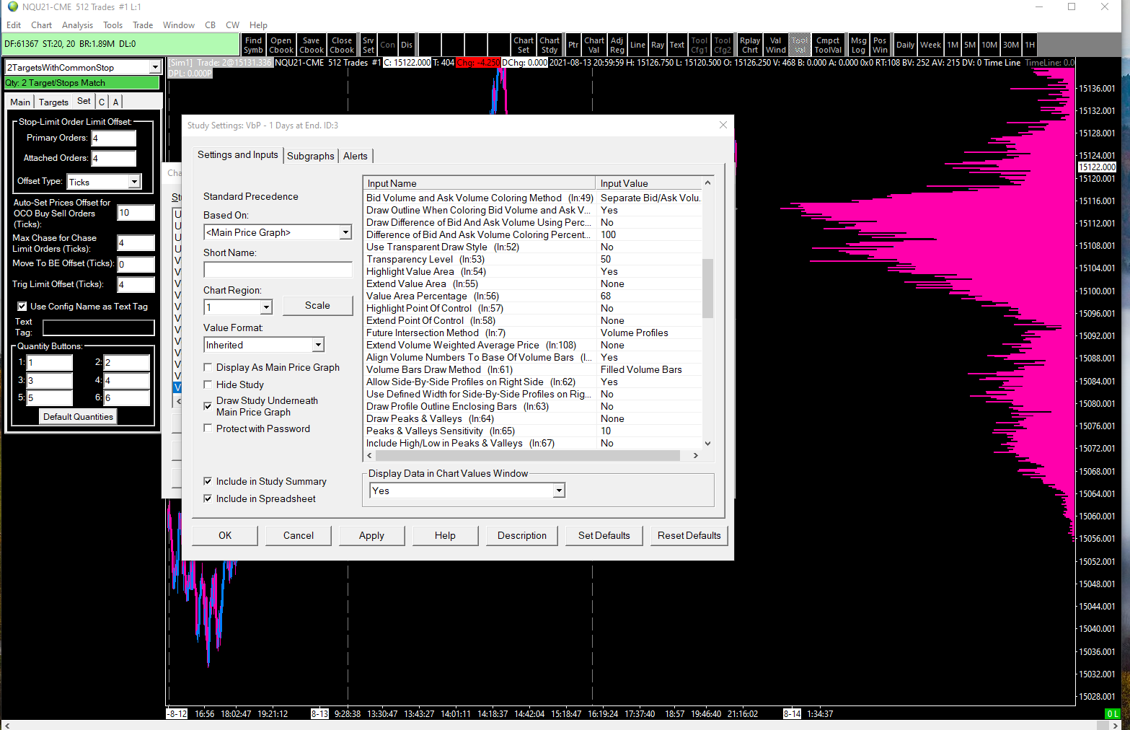This screenshot has width=1130, height=730.
Task: Click the Replay Chart toolbar button
Action: [749, 45]
